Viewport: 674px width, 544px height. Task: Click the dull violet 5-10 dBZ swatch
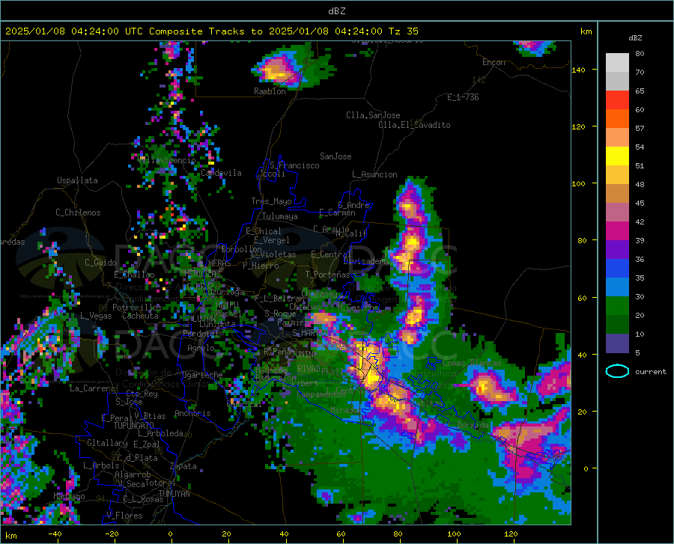617,343
